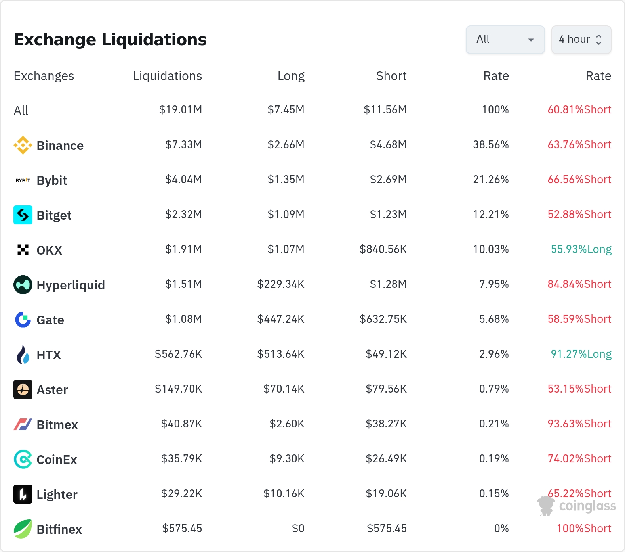Open the Bitfinex exchange name link
Screen dimensions: 625x552
(59, 529)
